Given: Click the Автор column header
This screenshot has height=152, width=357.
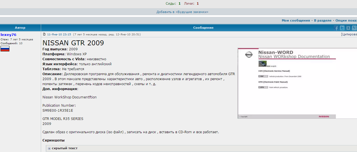Looking at the screenshot, I should pos(20,28).
